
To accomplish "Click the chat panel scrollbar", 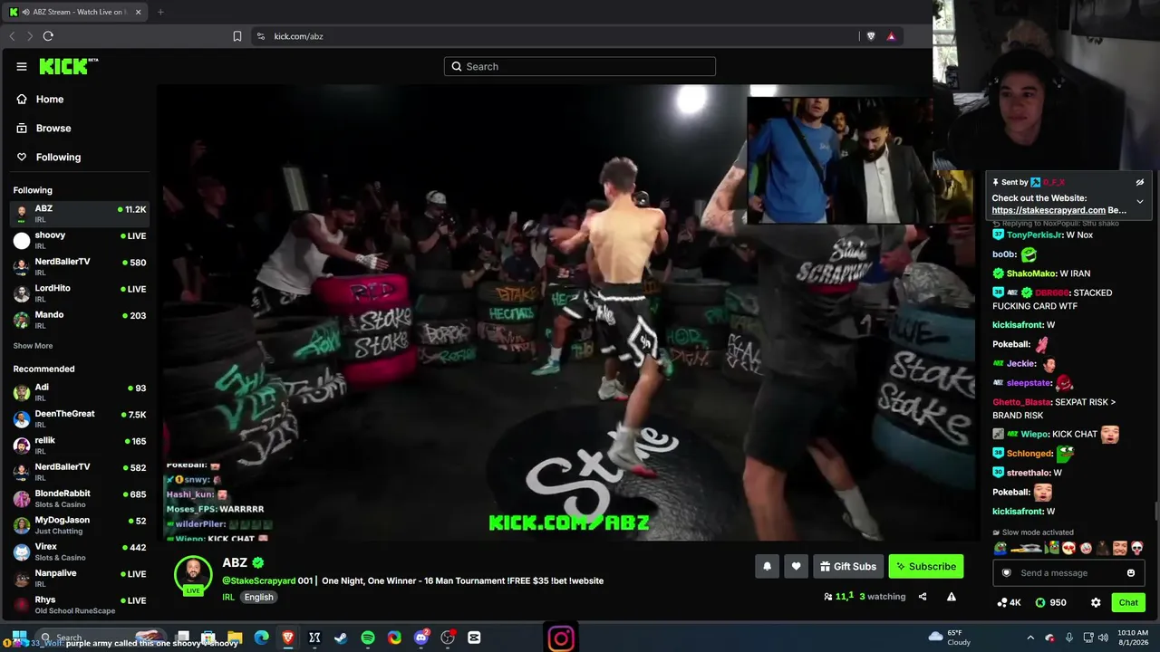I will (1155, 512).
